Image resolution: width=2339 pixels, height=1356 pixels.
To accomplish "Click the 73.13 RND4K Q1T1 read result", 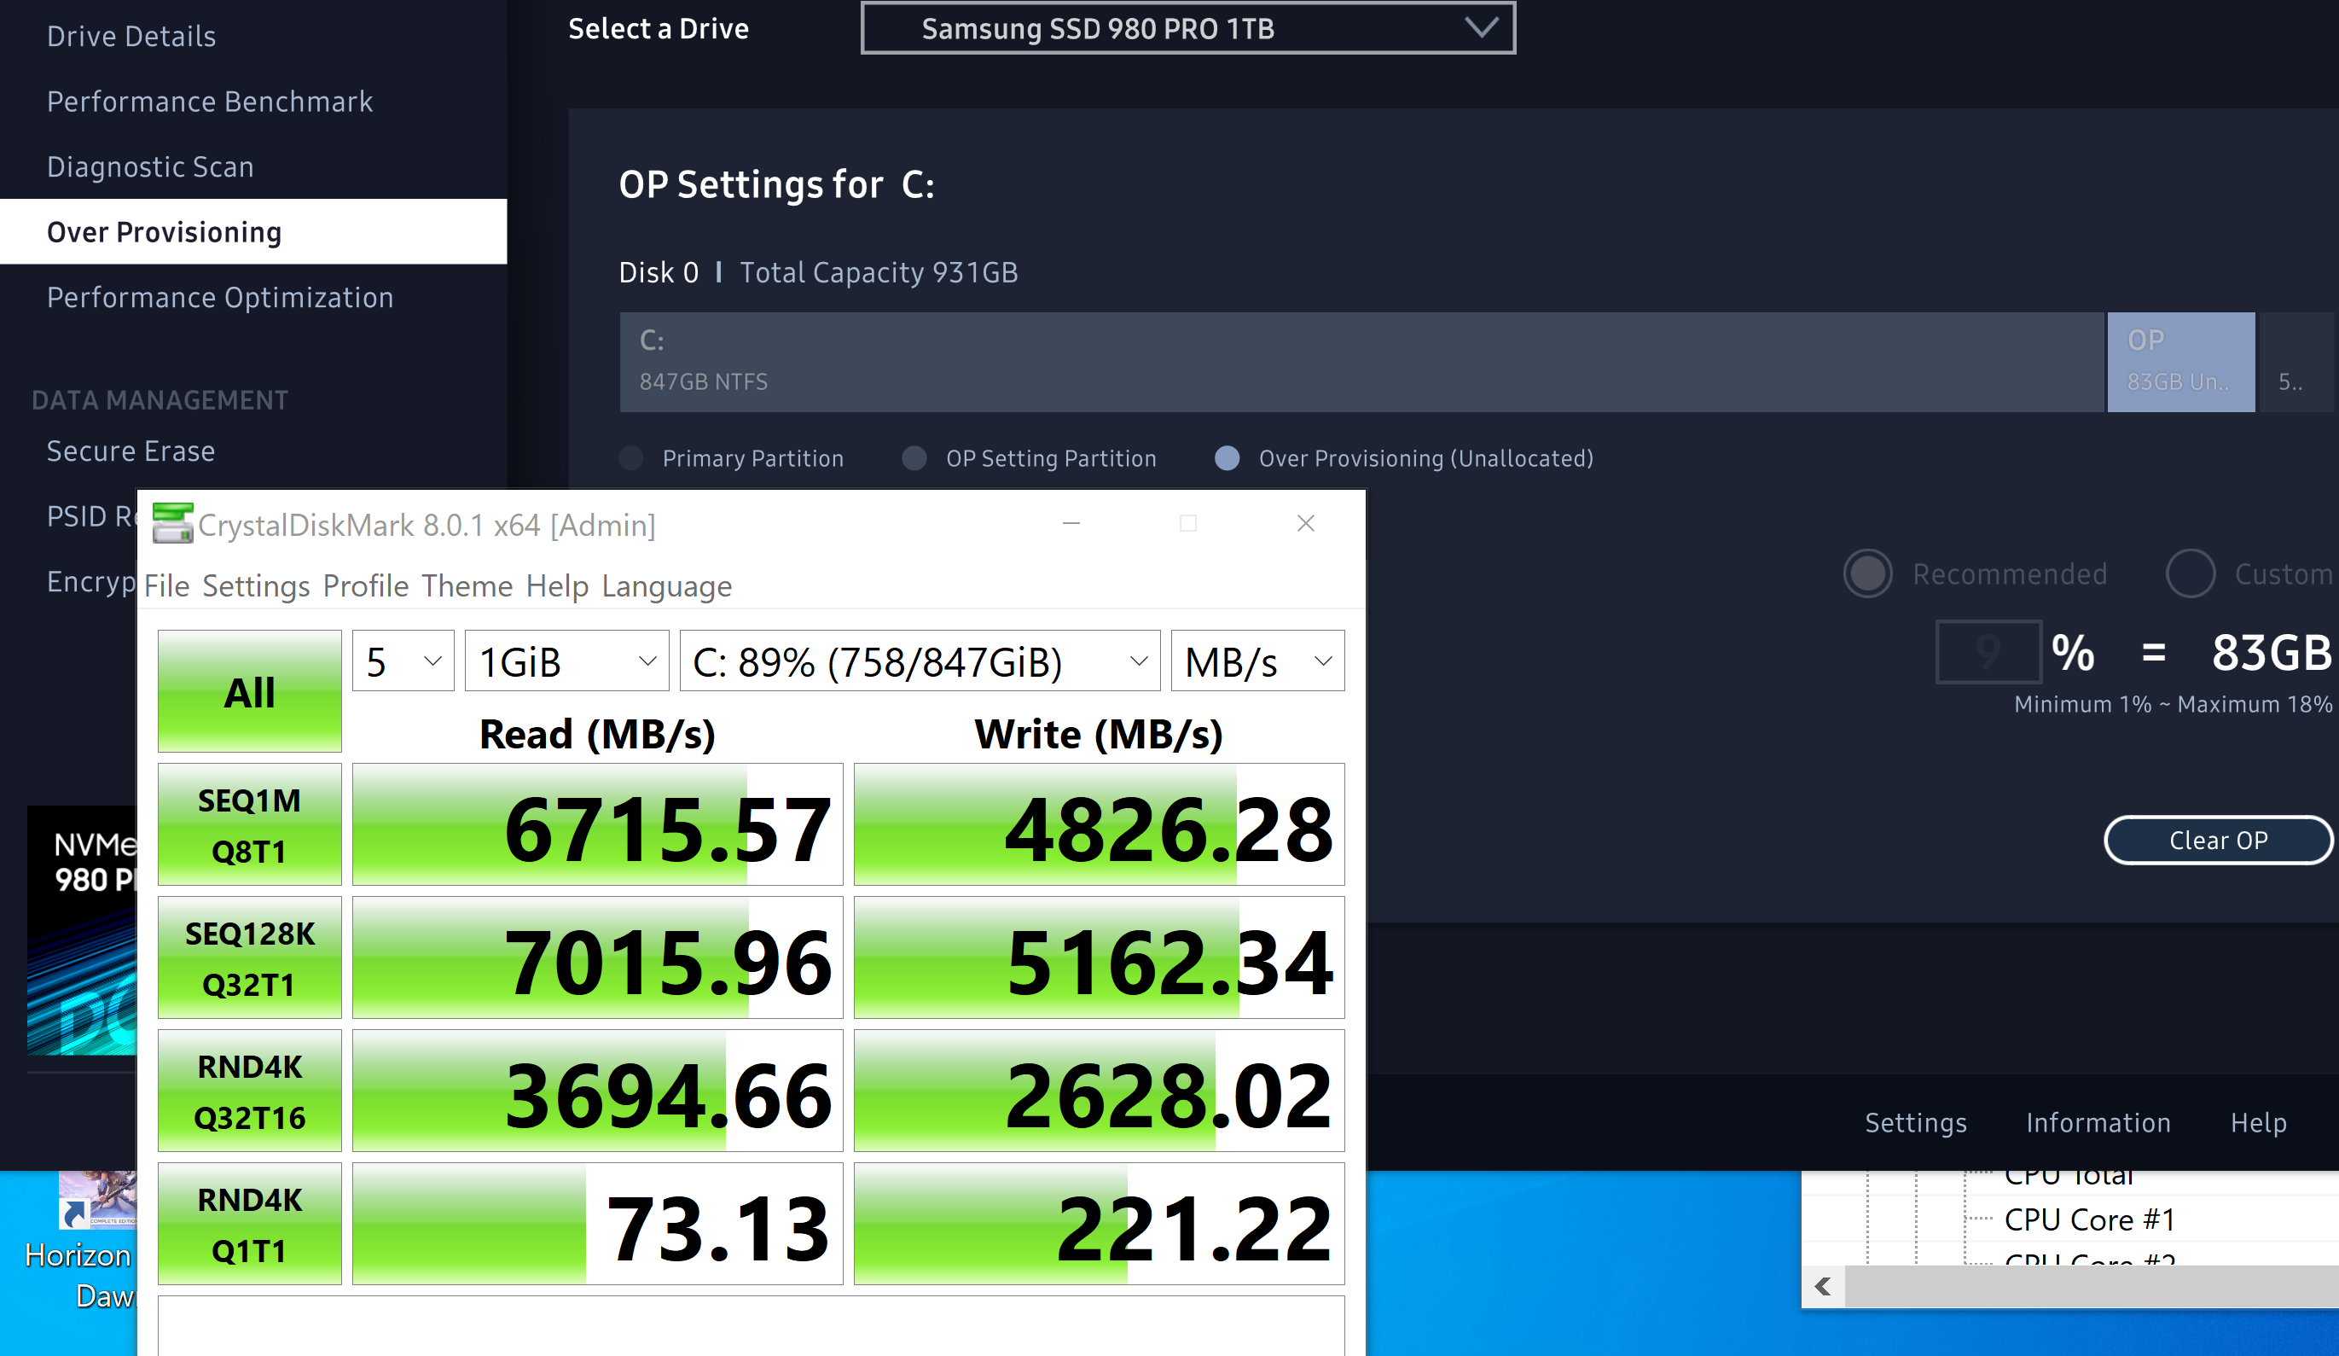I will 598,1224.
